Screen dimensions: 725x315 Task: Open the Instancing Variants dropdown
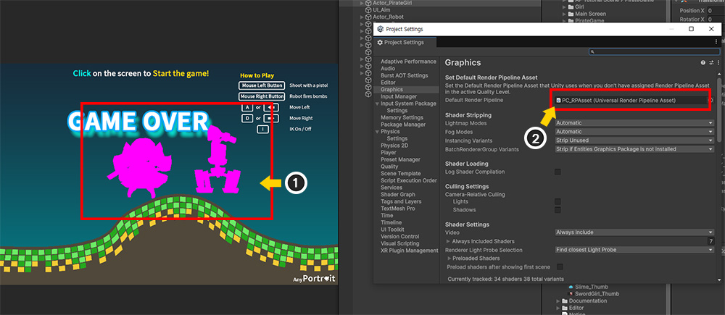[x=634, y=140]
